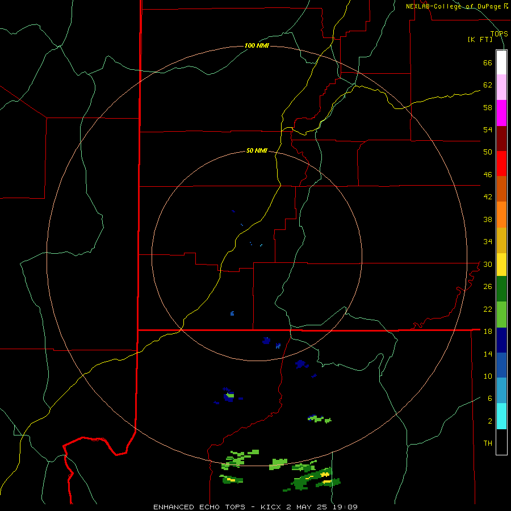
Task: Click the medium blue 10-14 legend swatch
Action: (501, 365)
